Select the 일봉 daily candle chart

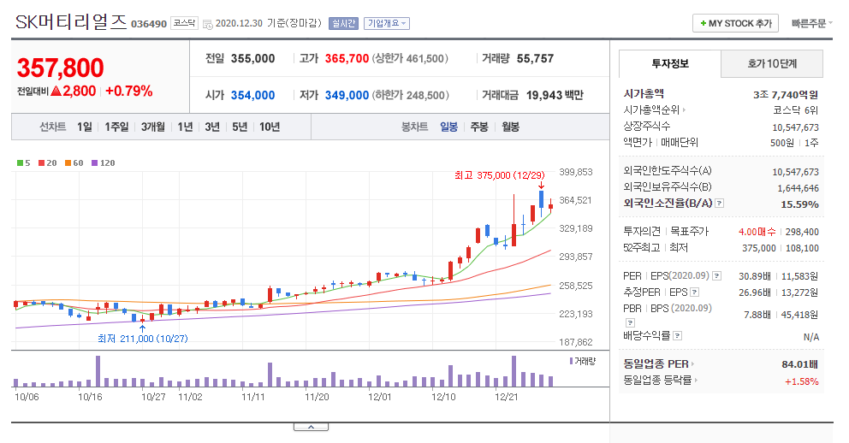pos(448,127)
